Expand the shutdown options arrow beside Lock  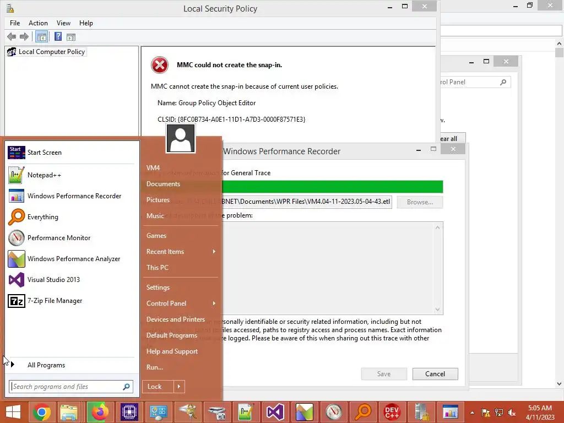click(x=179, y=387)
